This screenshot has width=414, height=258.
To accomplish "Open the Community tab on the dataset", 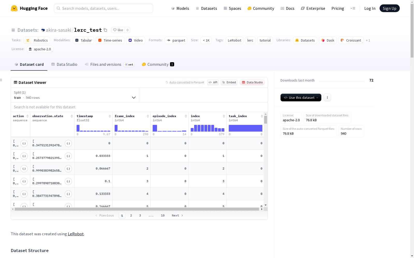I will point(158,64).
